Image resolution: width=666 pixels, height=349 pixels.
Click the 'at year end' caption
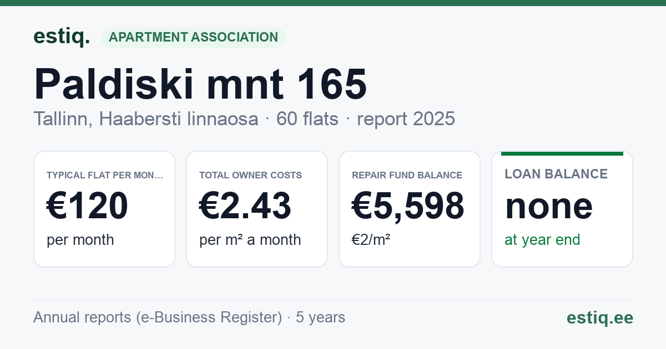(x=542, y=240)
